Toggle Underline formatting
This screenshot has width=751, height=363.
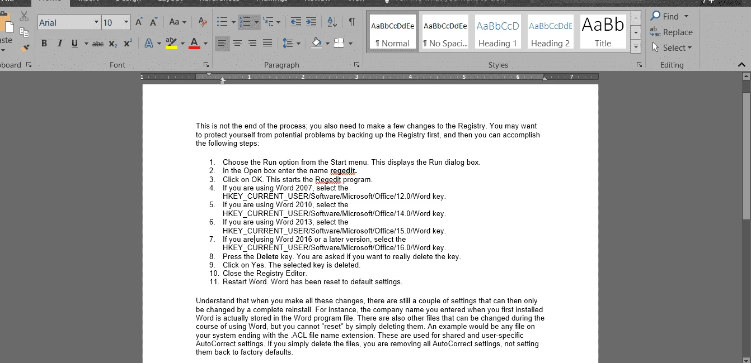click(x=74, y=44)
